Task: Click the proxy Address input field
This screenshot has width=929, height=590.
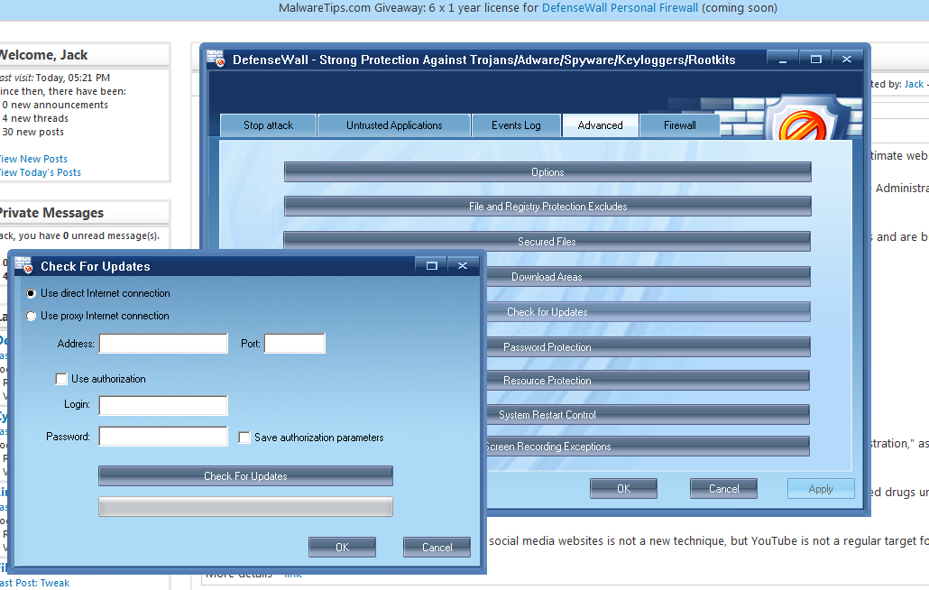Action: (163, 344)
